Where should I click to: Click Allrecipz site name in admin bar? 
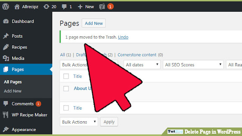[30, 7]
